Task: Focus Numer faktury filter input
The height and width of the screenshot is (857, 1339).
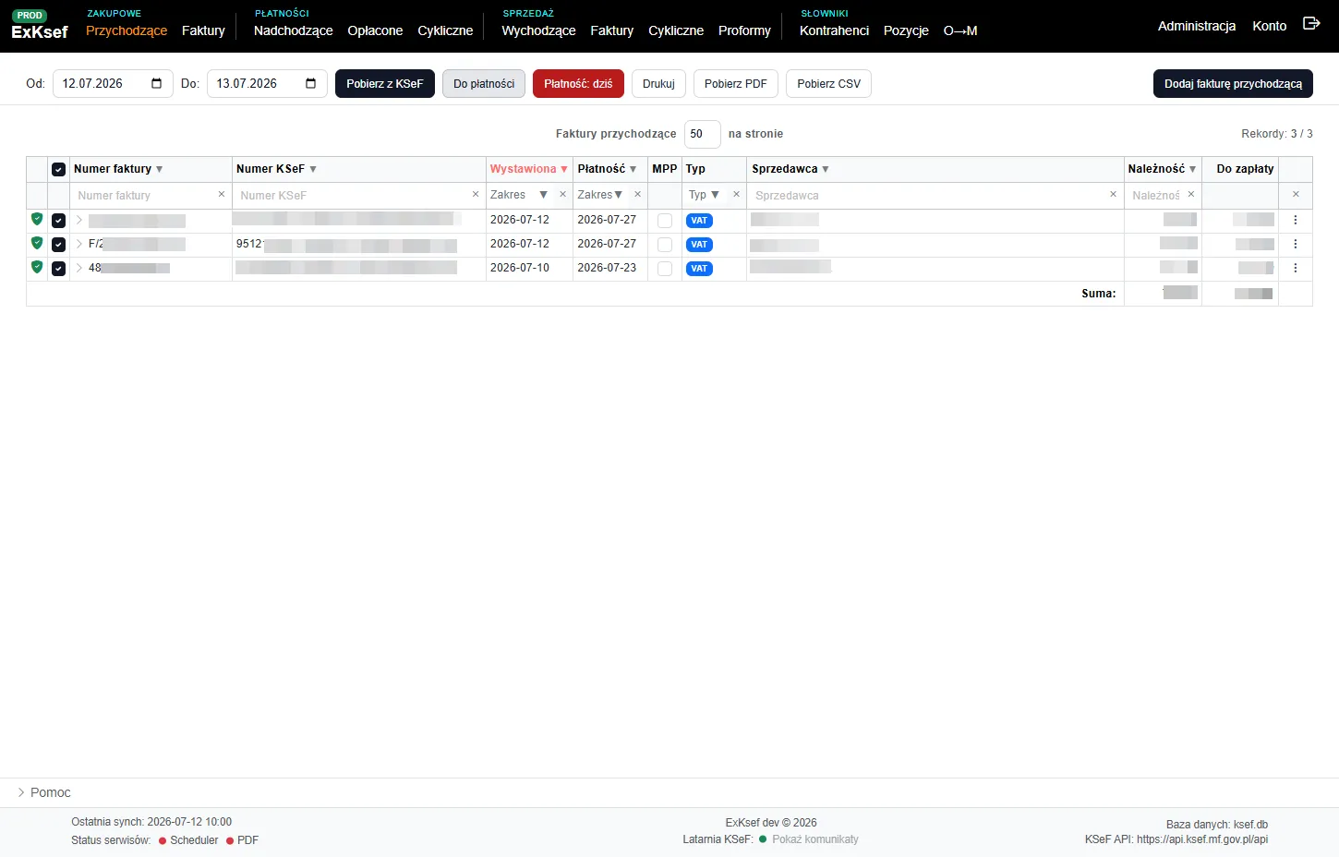Action: tap(143, 196)
